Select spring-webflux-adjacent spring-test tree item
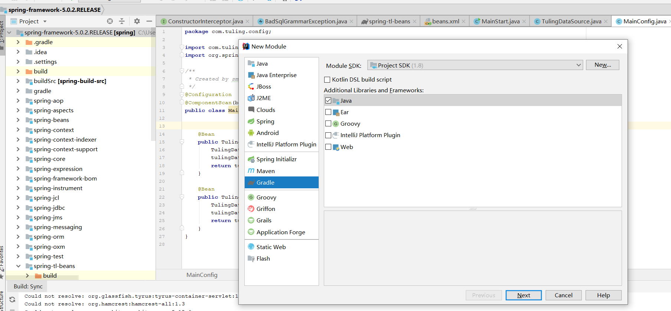The image size is (671, 311). click(49, 256)
